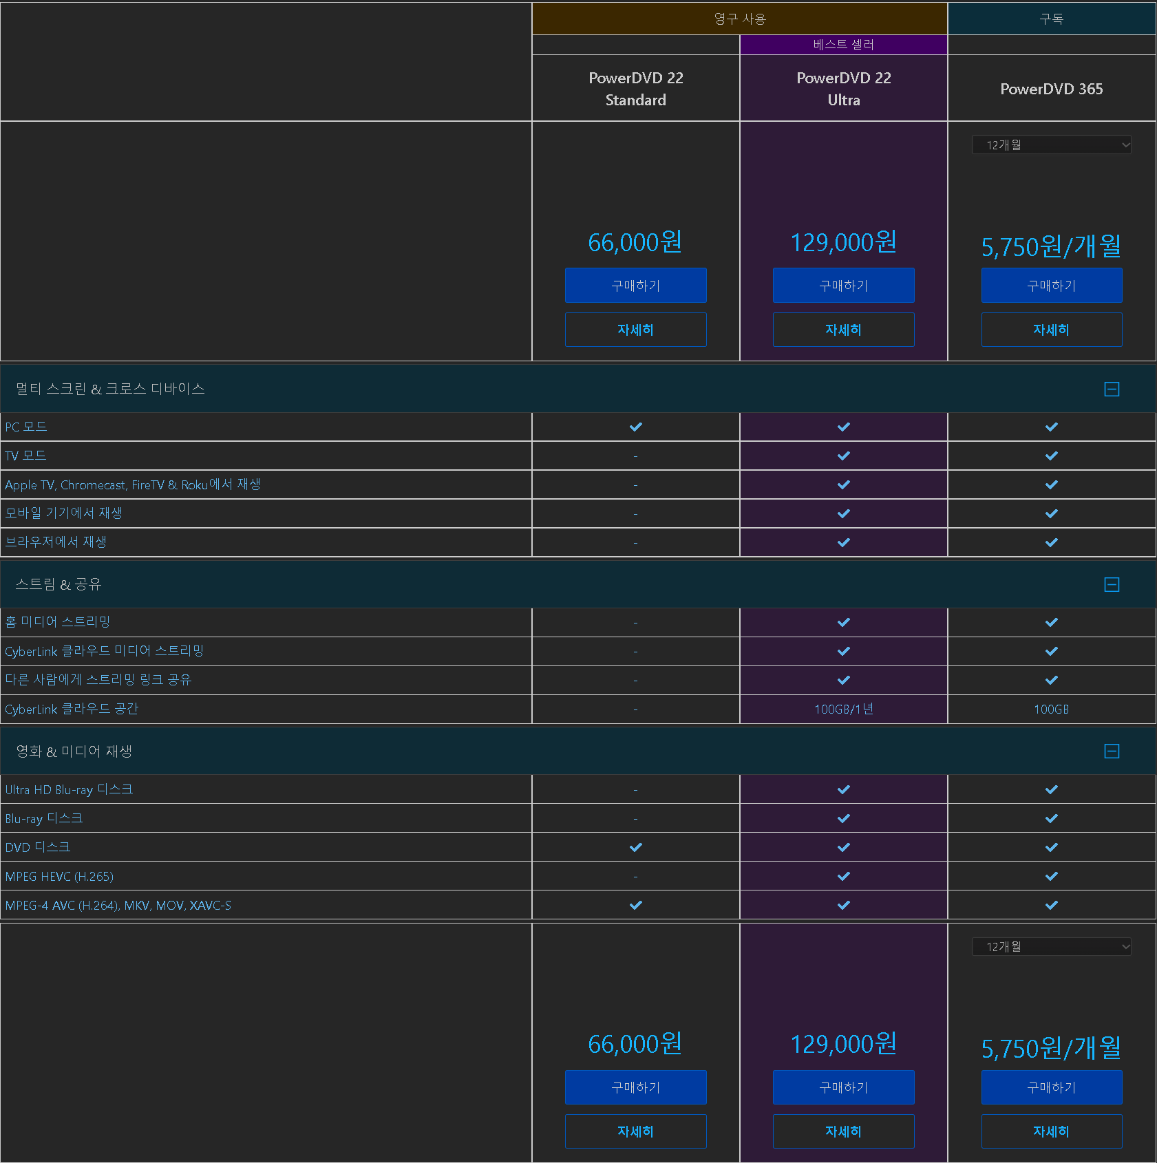The image size is (1157, 1163).
Task: Click bottom 자세히 under Standard price
Action: pyautogui.click(x=635, y=1131)
